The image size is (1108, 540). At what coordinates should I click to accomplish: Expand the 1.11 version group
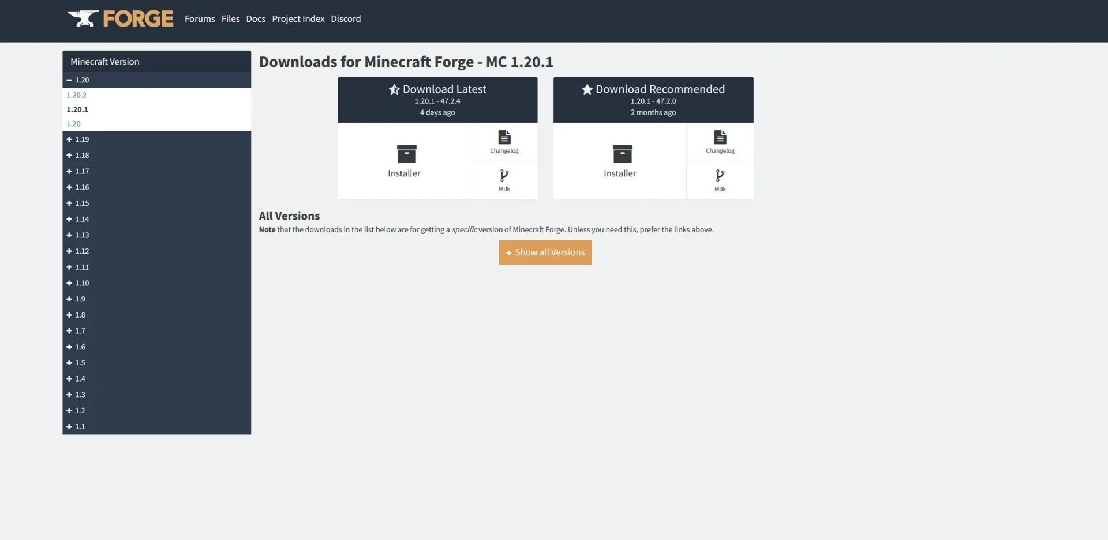point(156,267)
